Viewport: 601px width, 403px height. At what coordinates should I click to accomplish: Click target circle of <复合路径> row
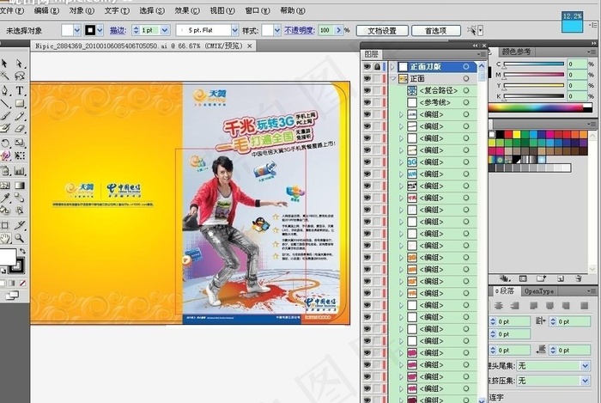pos(466,90)
